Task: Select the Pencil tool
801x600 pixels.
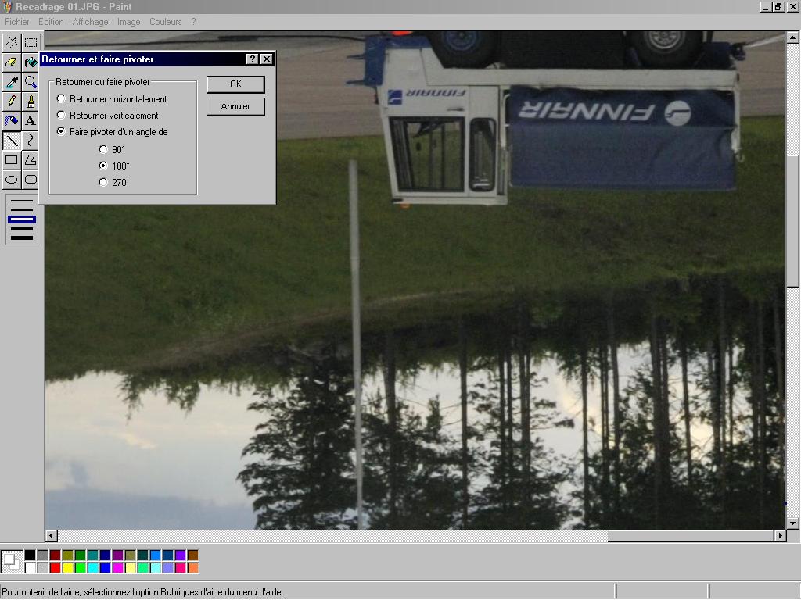Action: [12, 101]
